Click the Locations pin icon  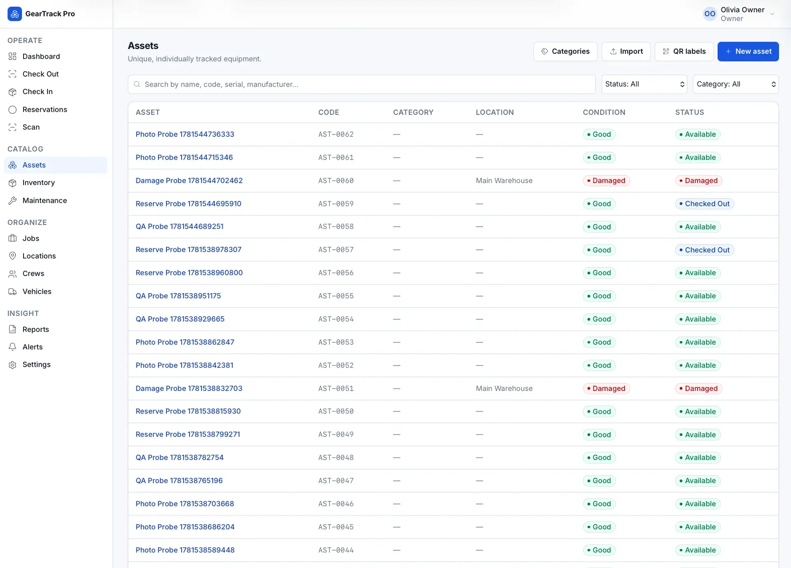pos(12,256)
